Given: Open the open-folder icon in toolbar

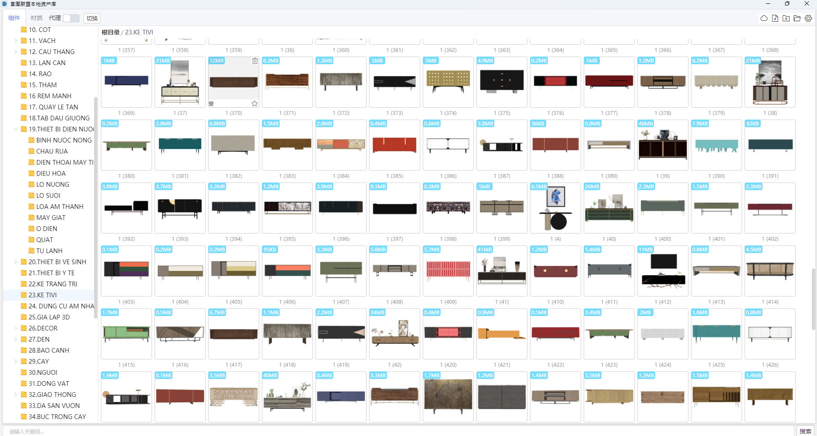Looking at the screenshot, I should point(797,18).
